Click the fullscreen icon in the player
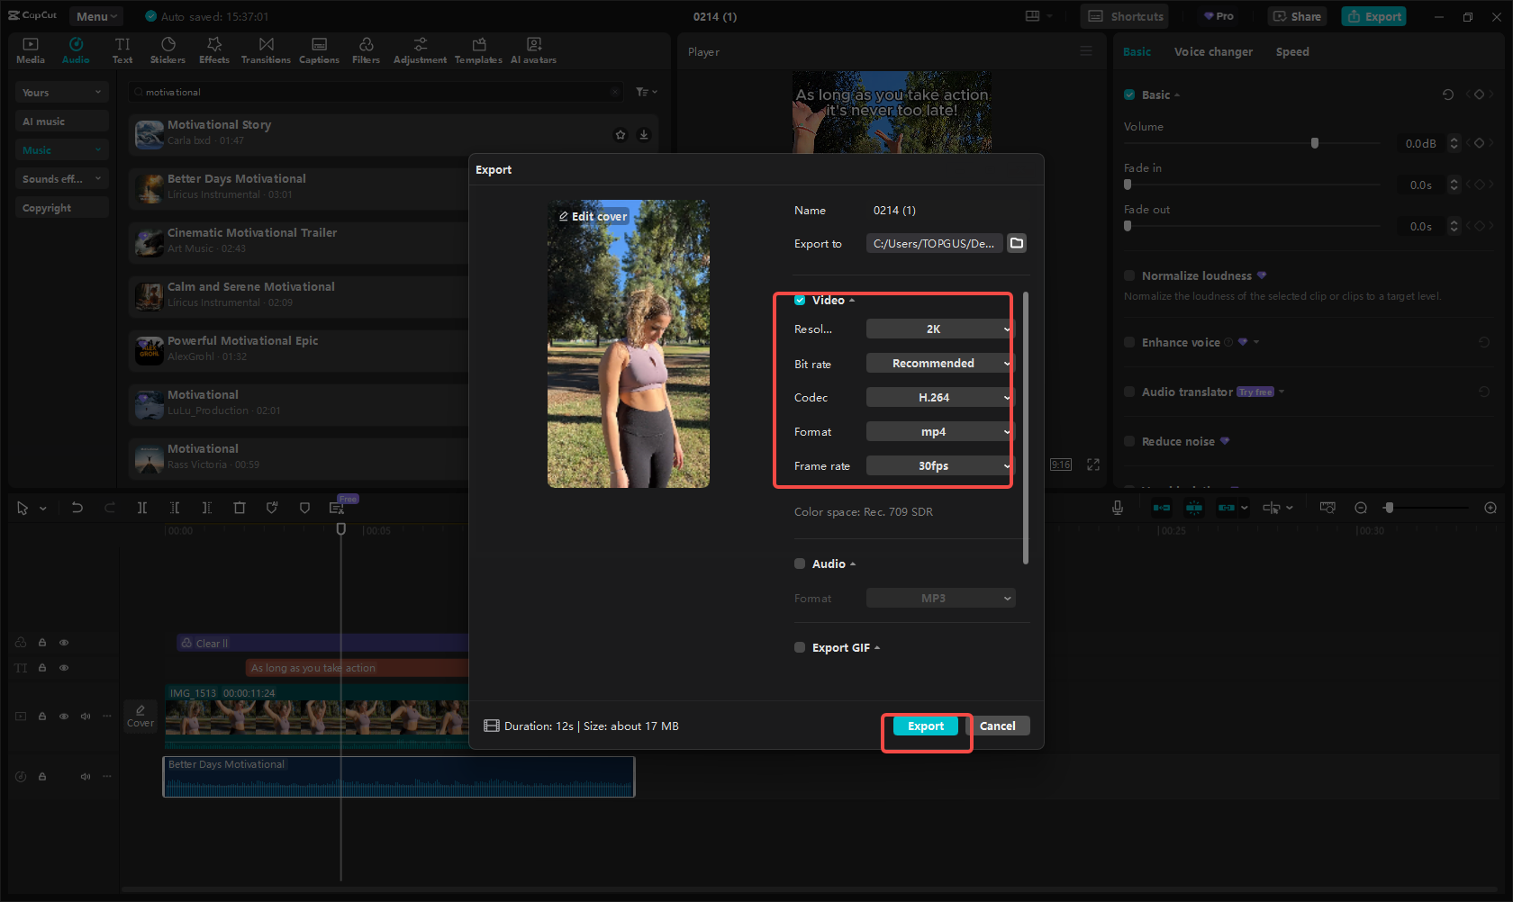Viewport: 1513px width, 902px height. pos(1093,465)
